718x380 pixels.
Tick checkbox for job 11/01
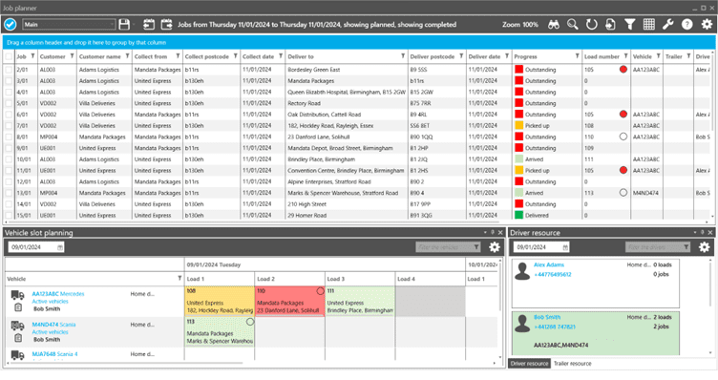tap(9, 171)
